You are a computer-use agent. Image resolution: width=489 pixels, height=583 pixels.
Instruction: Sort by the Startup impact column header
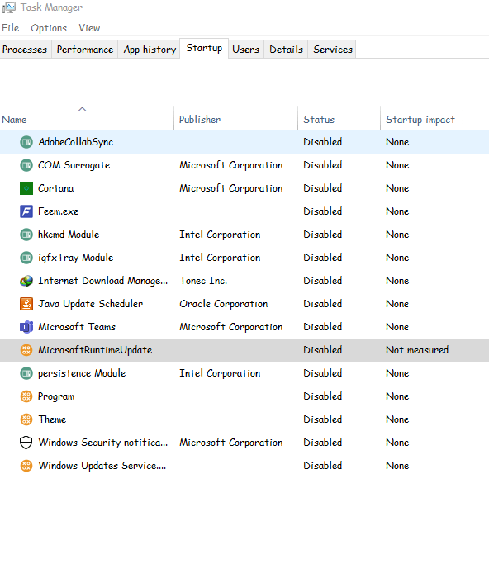pyautogui.click(x=422, y=118)
